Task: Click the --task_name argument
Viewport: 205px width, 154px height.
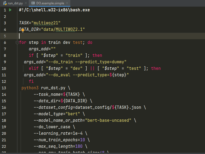Action: tap(47, 94)
